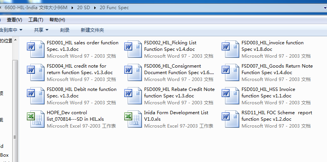Click filename Inida Form Development List V1.0.xls
The width and height of the screenshot is (327, 162).
coord(176,116)
